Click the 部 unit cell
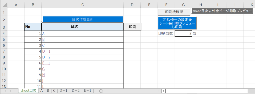255x94 pixels. pos(201,34)
